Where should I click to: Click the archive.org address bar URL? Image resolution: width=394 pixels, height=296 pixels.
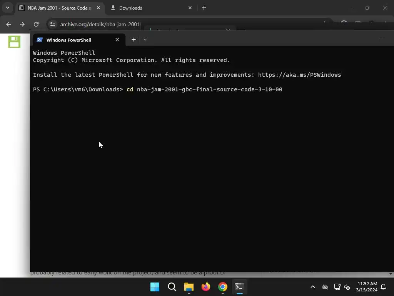(100, 24)
